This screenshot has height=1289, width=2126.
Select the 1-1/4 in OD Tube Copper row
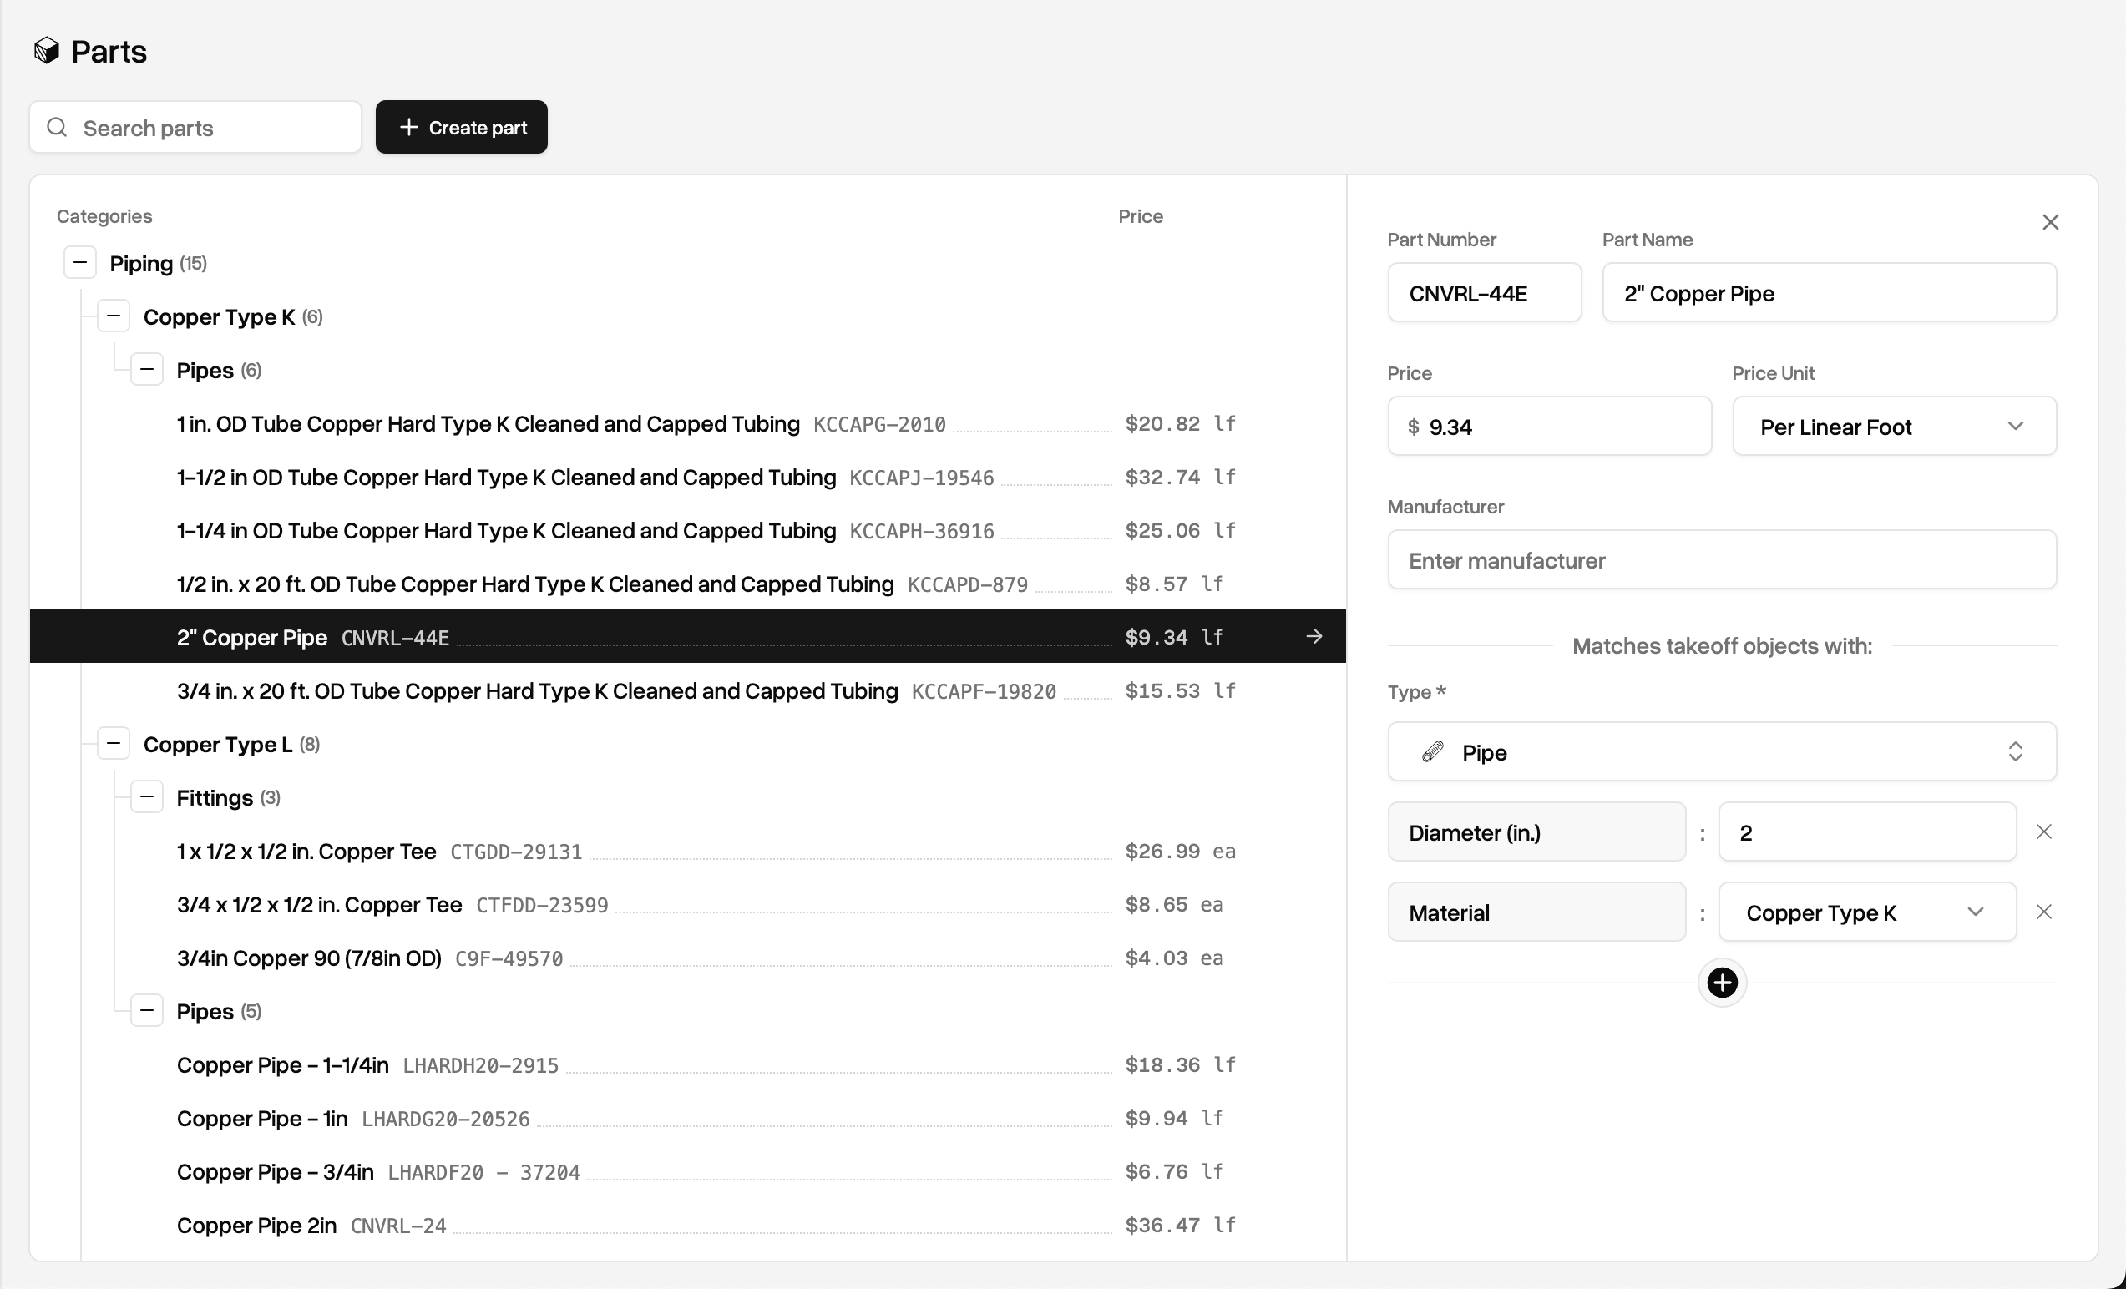point(688,531)
